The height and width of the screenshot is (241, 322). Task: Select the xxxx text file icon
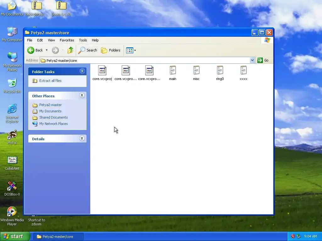[243, 70]
